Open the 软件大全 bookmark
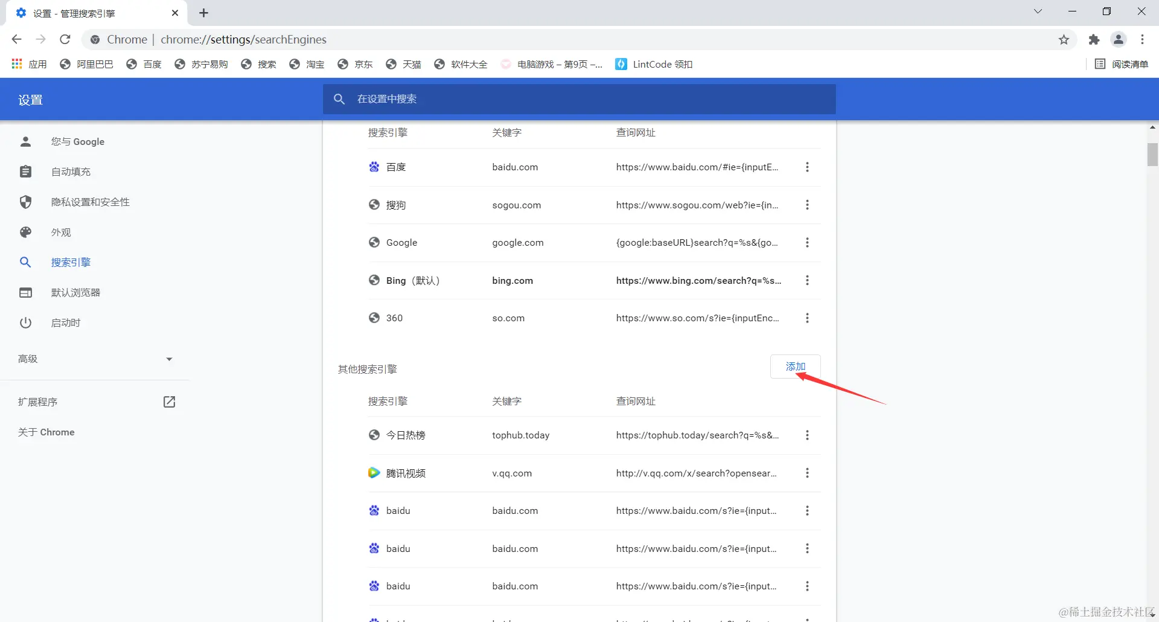Screen dimensions: 1159x622 (461, 64)
